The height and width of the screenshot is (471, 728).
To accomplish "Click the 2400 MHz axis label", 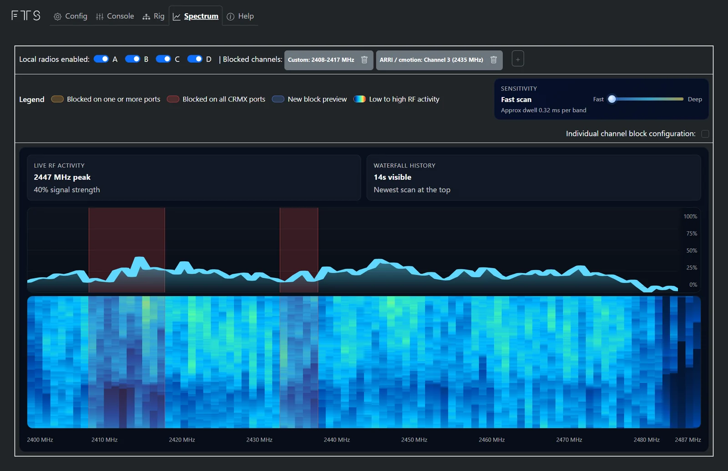I will coord(40,440).
